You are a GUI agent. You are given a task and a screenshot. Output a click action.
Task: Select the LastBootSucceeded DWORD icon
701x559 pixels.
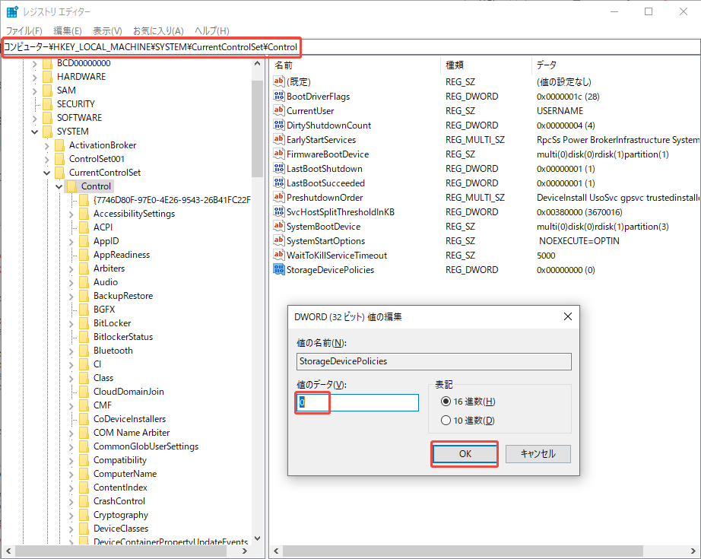279,183
